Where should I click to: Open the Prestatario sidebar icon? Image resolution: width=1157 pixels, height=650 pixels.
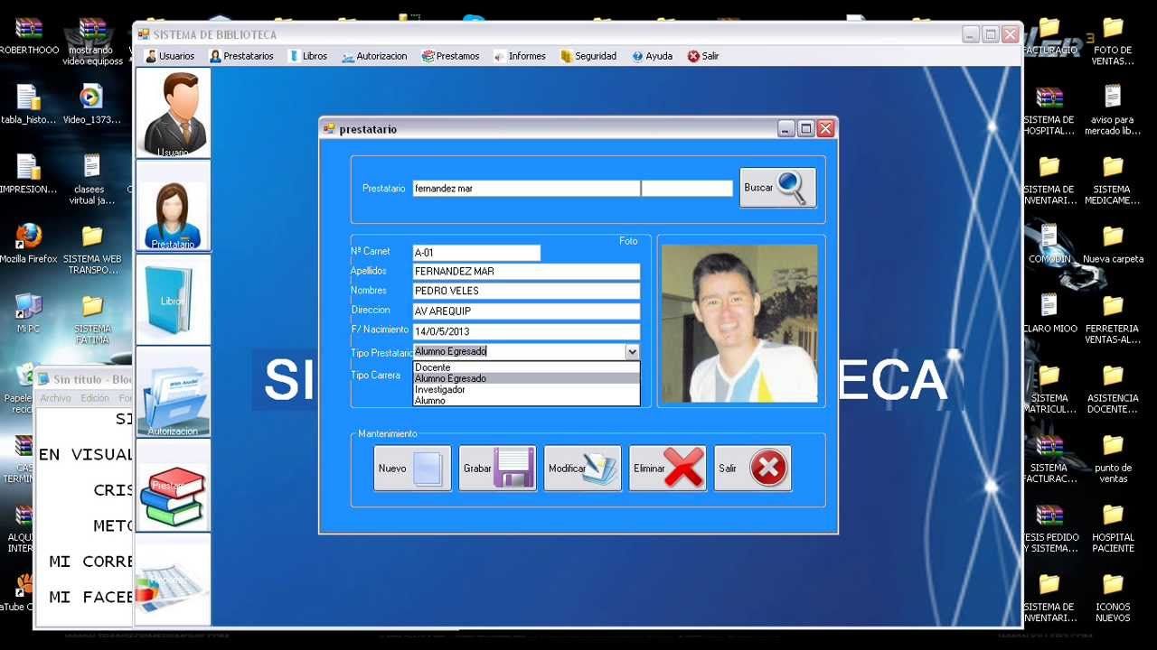pos(173,206)
